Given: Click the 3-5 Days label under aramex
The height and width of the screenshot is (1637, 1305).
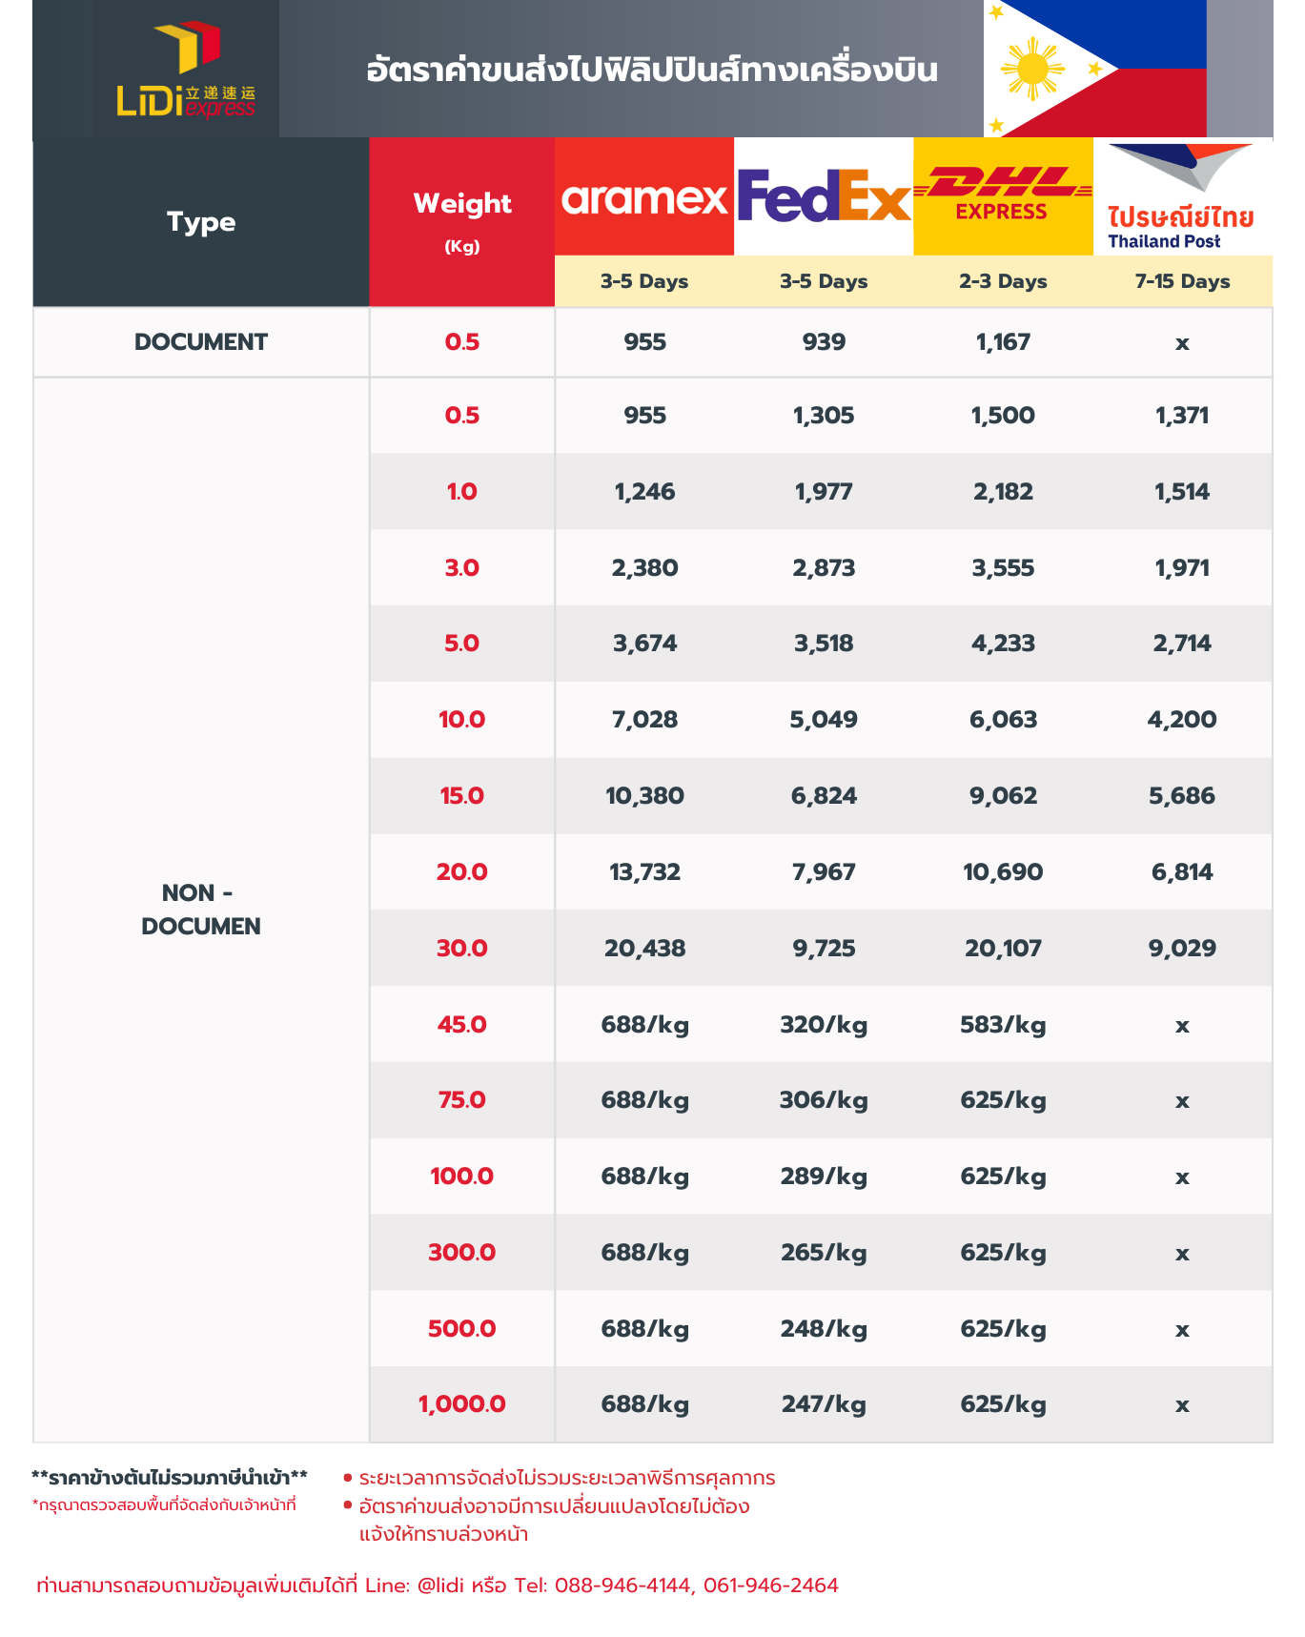Looking at the screenshot, I should pyautogui.click(x=644, y=281).
